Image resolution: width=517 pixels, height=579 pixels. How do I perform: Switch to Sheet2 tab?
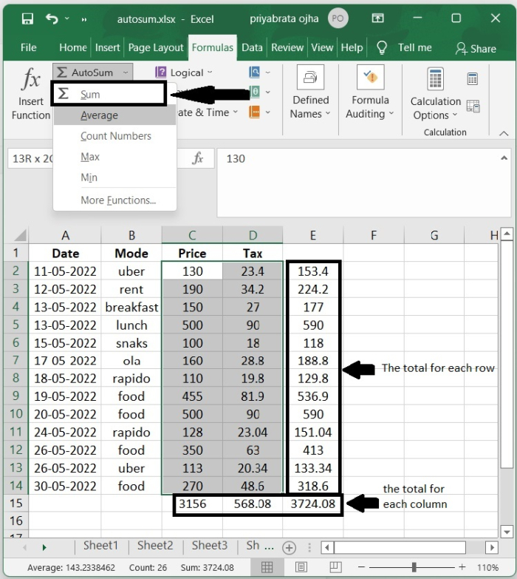point(154,546)
